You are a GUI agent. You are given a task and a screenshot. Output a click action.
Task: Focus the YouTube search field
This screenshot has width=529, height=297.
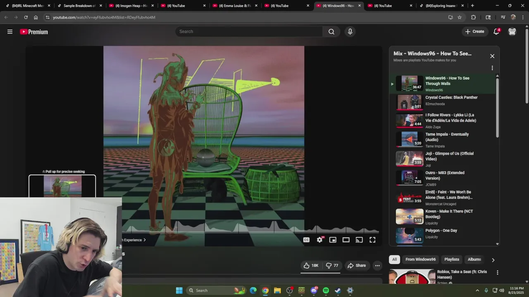[x=249, y=32]
